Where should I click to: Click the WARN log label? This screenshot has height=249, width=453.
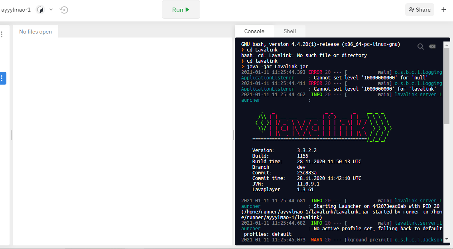tap(317, 240)
